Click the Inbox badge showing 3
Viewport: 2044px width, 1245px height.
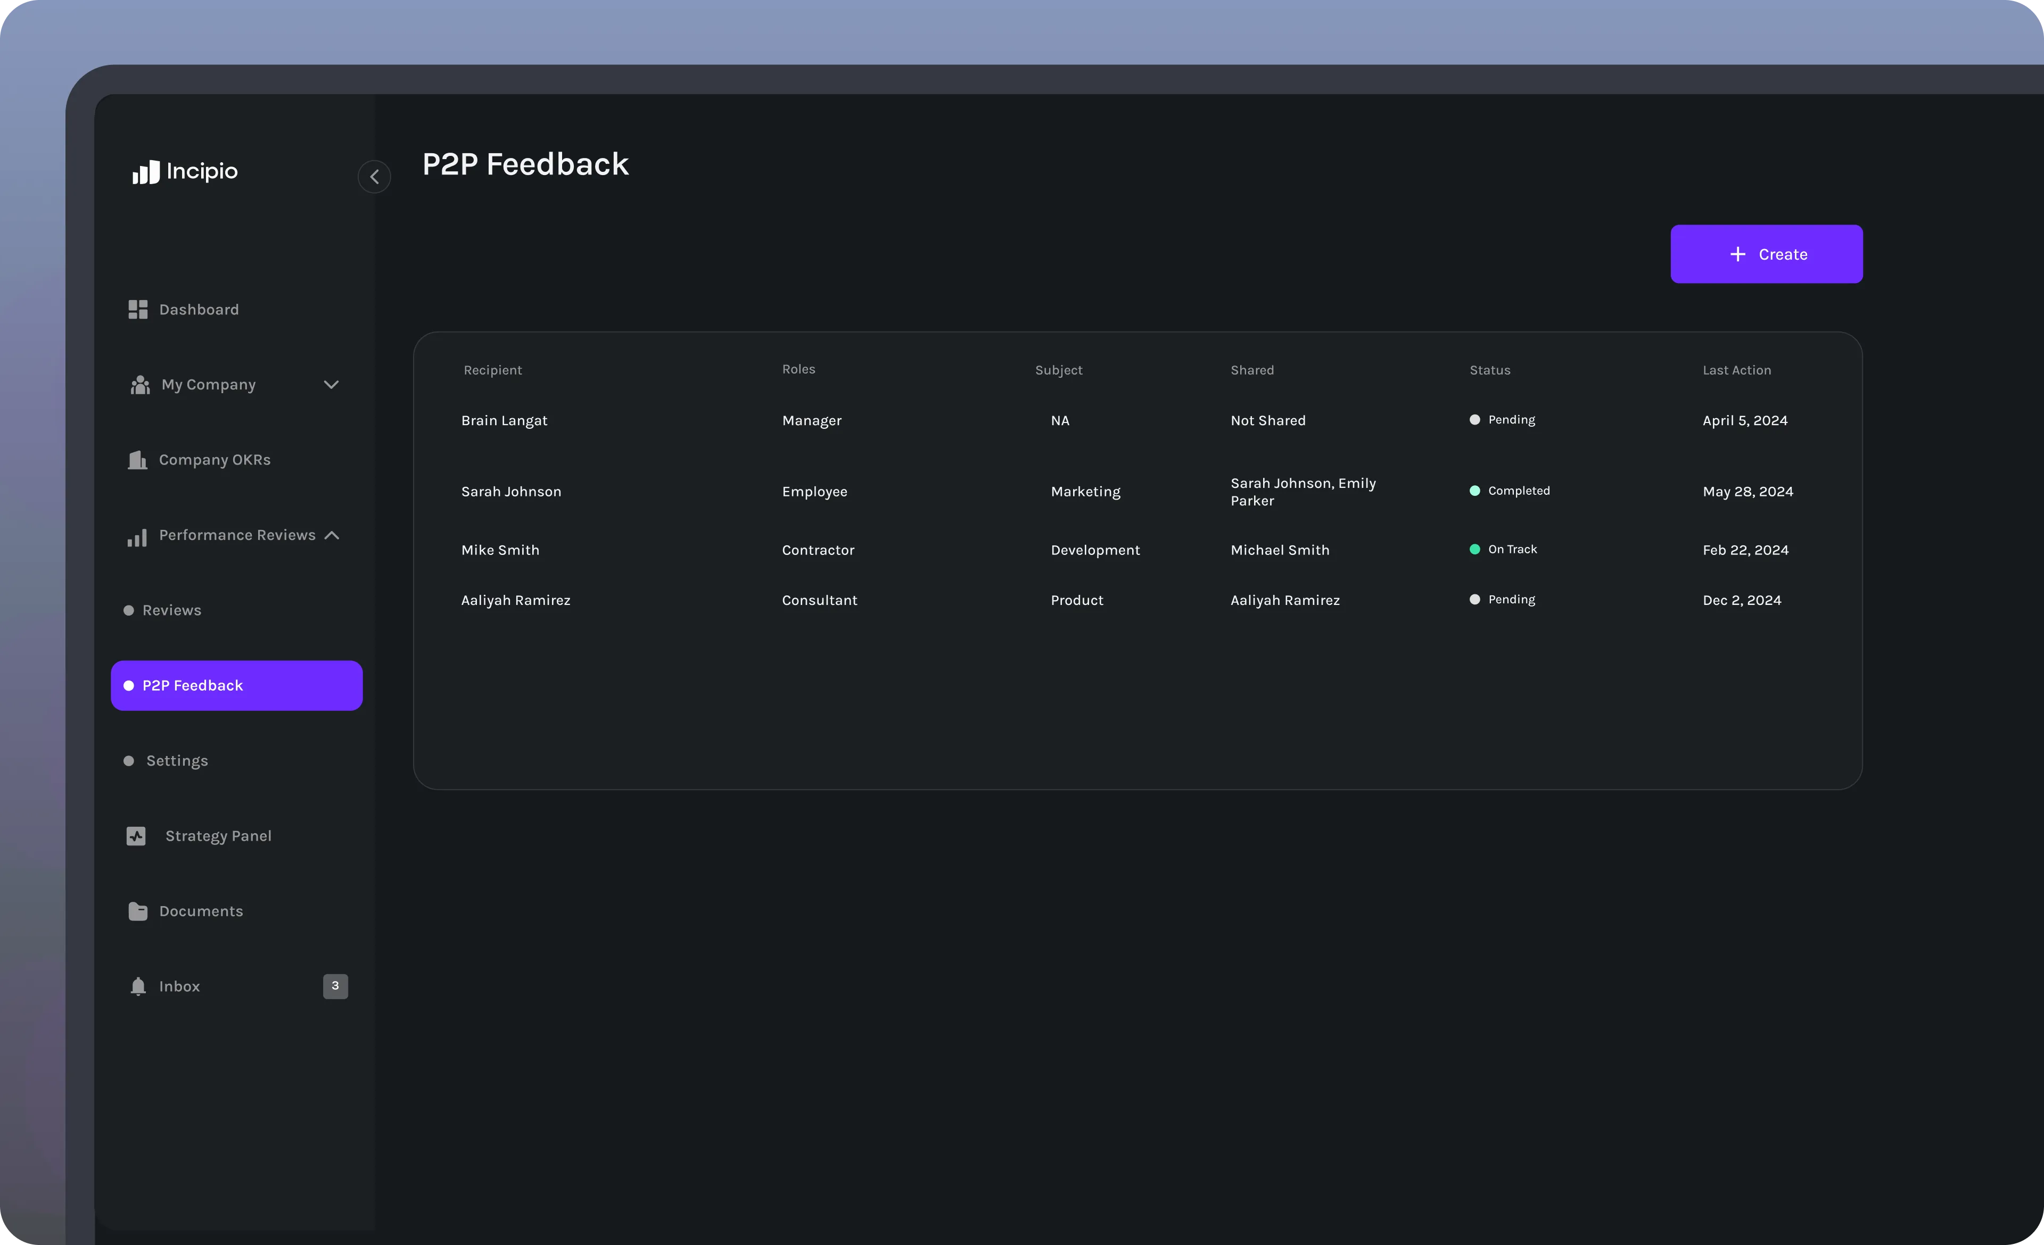[x=335, y=985]
